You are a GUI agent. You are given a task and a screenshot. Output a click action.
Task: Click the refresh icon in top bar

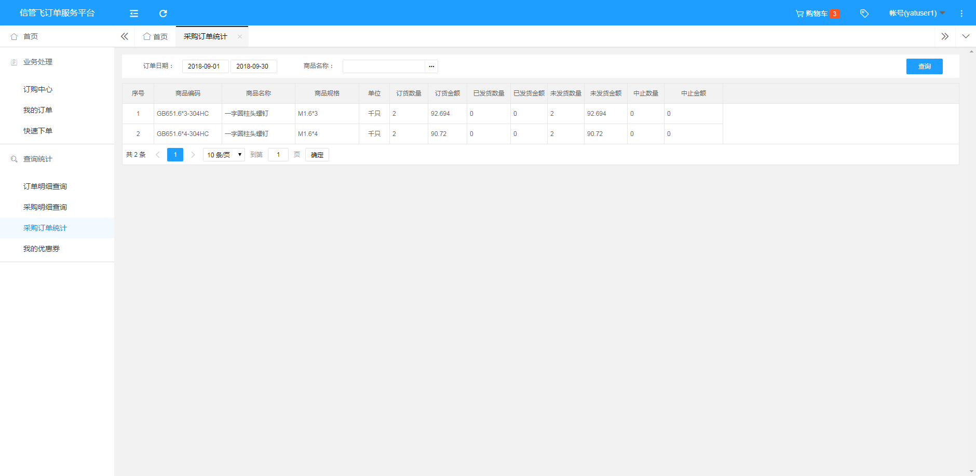163,13
